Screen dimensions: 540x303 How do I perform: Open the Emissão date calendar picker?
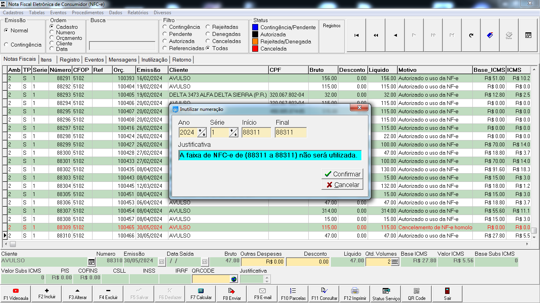161,262
